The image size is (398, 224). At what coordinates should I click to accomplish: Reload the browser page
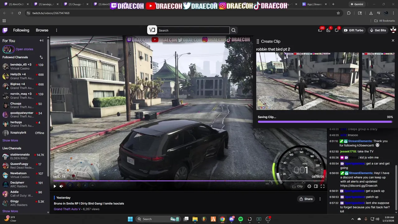coord(19,13)
